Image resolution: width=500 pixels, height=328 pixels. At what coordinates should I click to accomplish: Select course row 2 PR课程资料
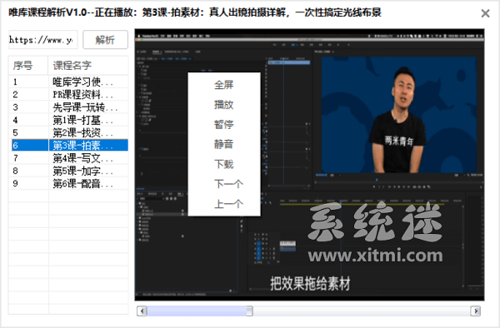[x=68, y=95]
